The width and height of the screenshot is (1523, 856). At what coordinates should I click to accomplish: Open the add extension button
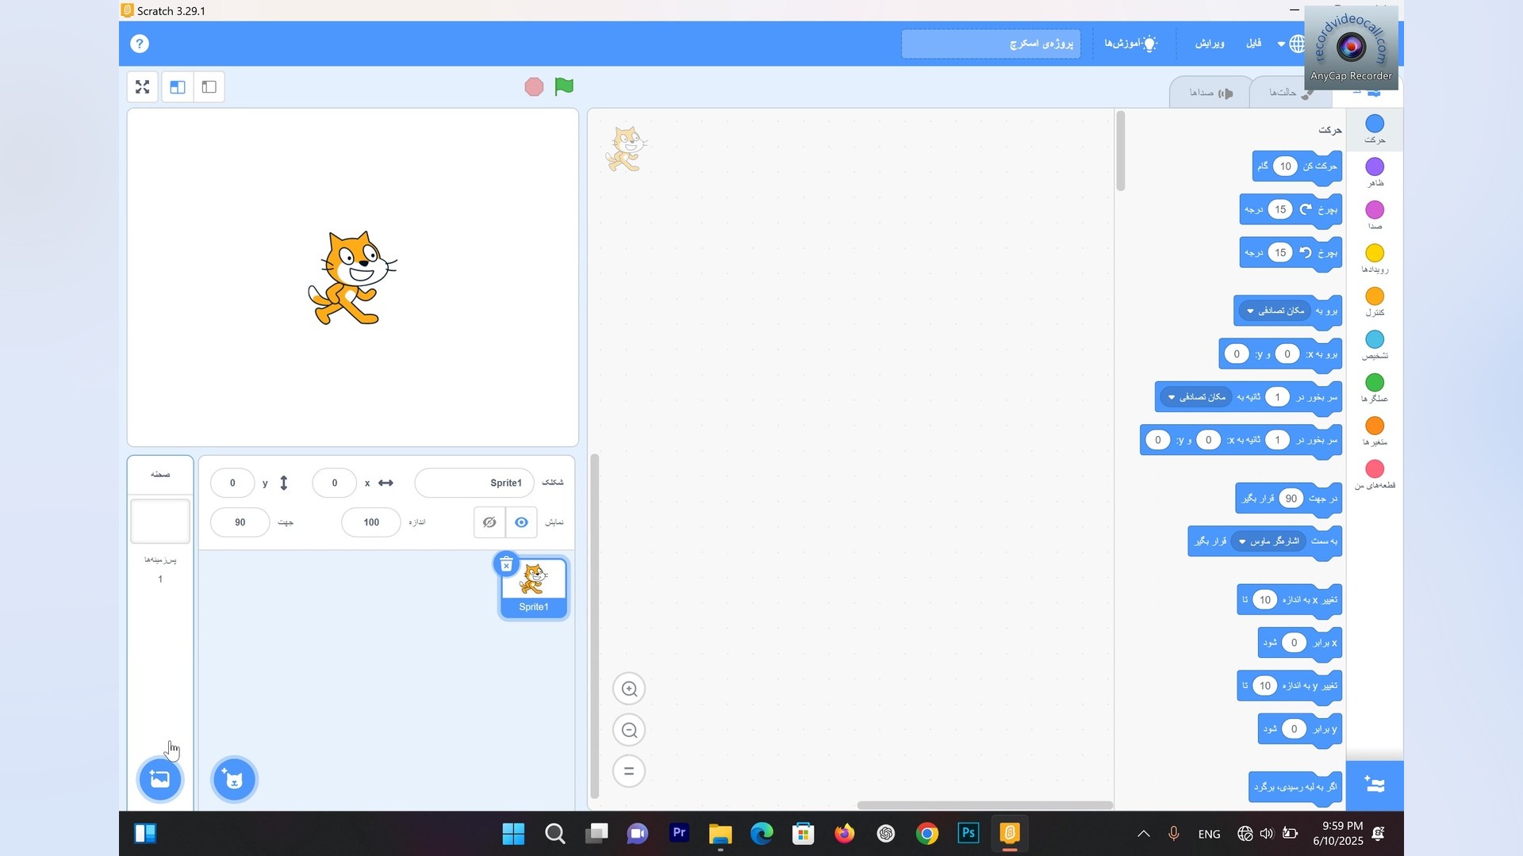point(1375,785)
